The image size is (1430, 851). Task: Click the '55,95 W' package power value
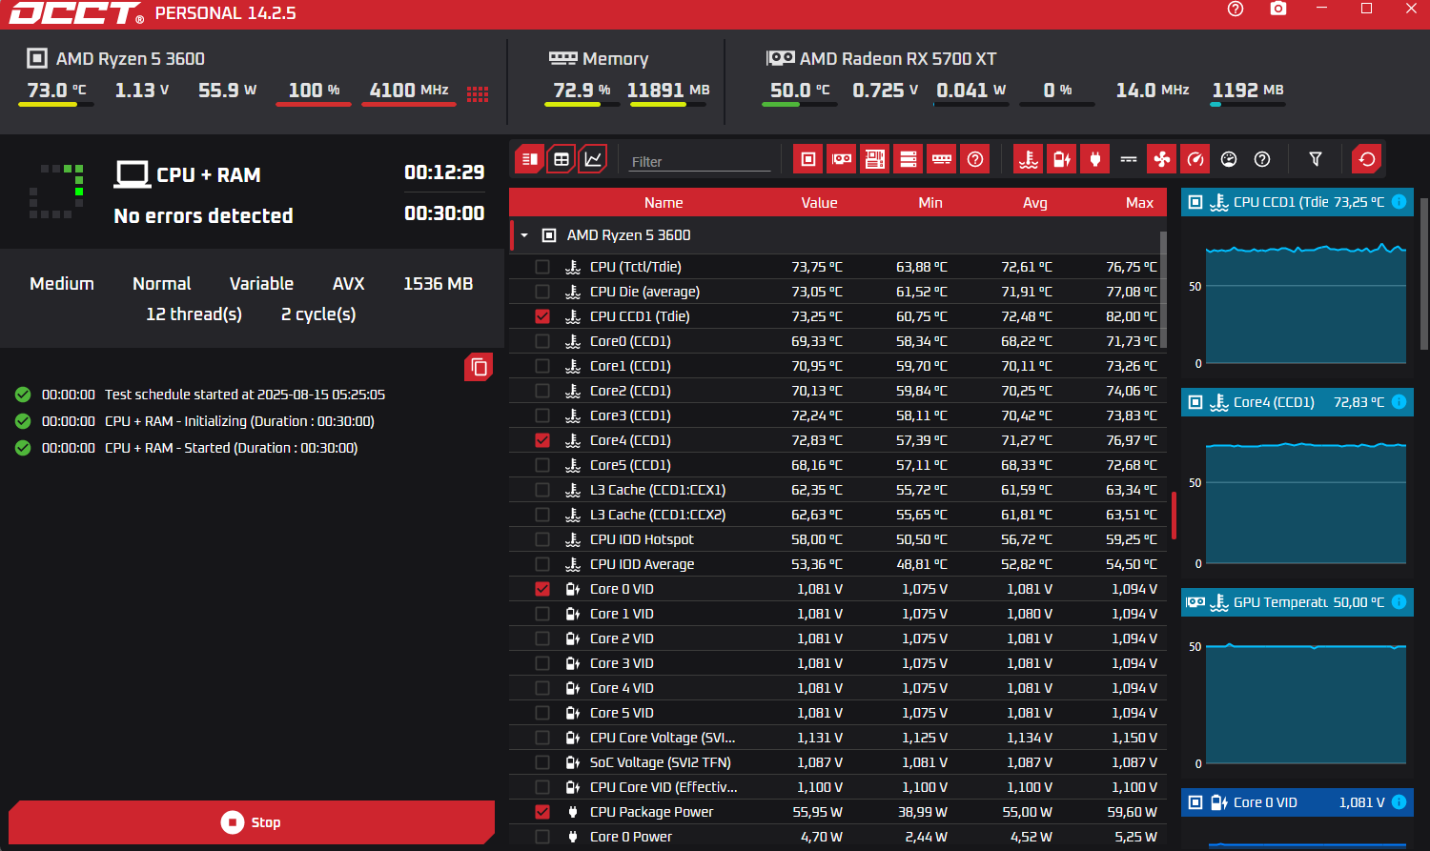click(817, 812)
